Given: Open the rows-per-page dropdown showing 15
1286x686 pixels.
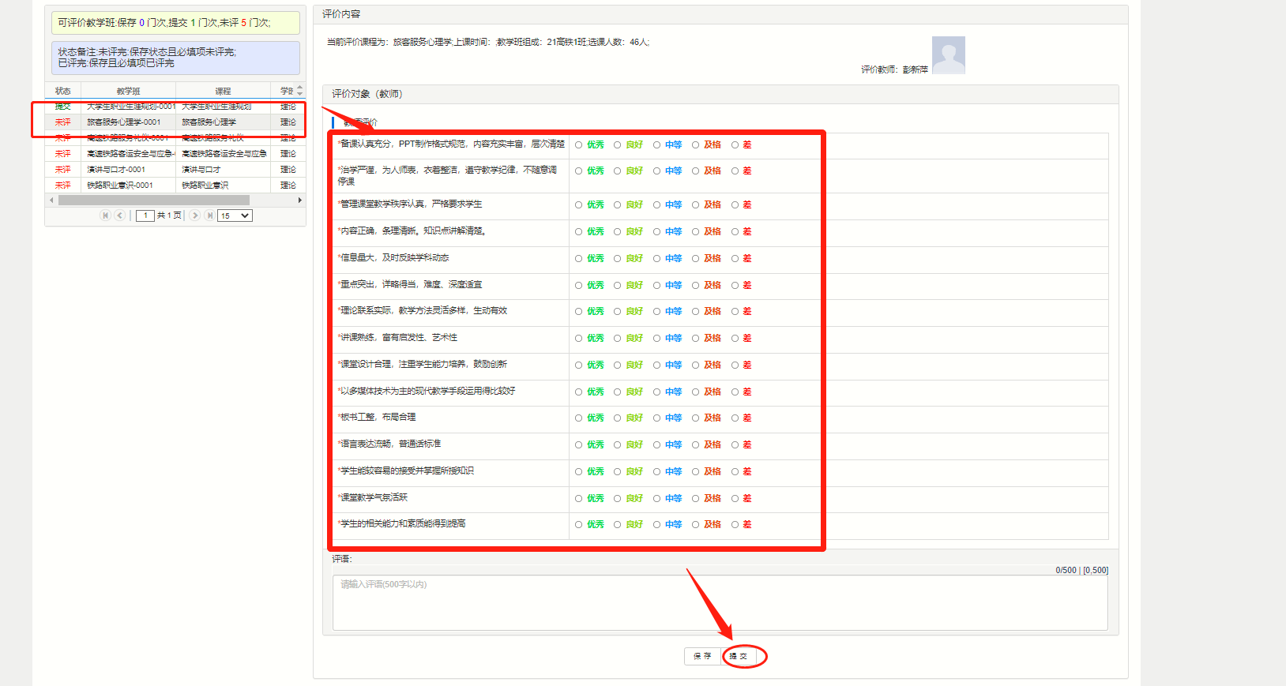Looking at the screenshot, I should click(x=235, y=216).
